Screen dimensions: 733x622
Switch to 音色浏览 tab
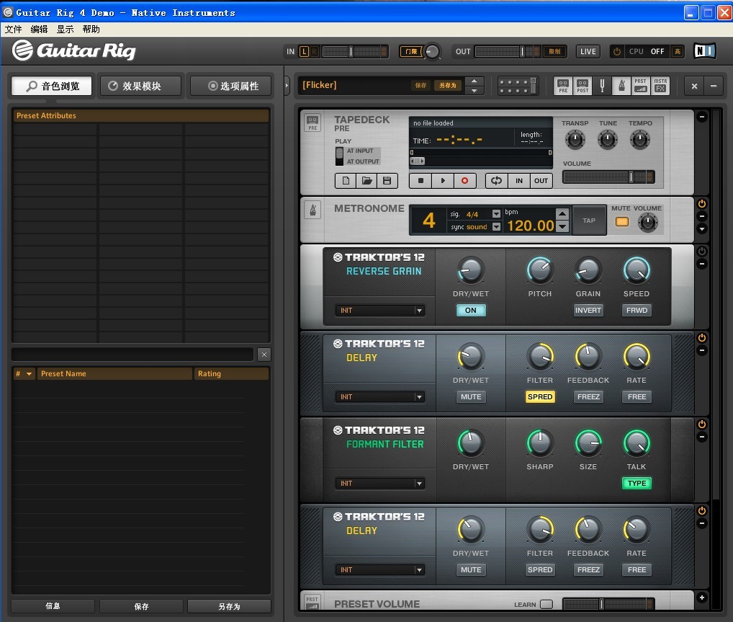51,86
